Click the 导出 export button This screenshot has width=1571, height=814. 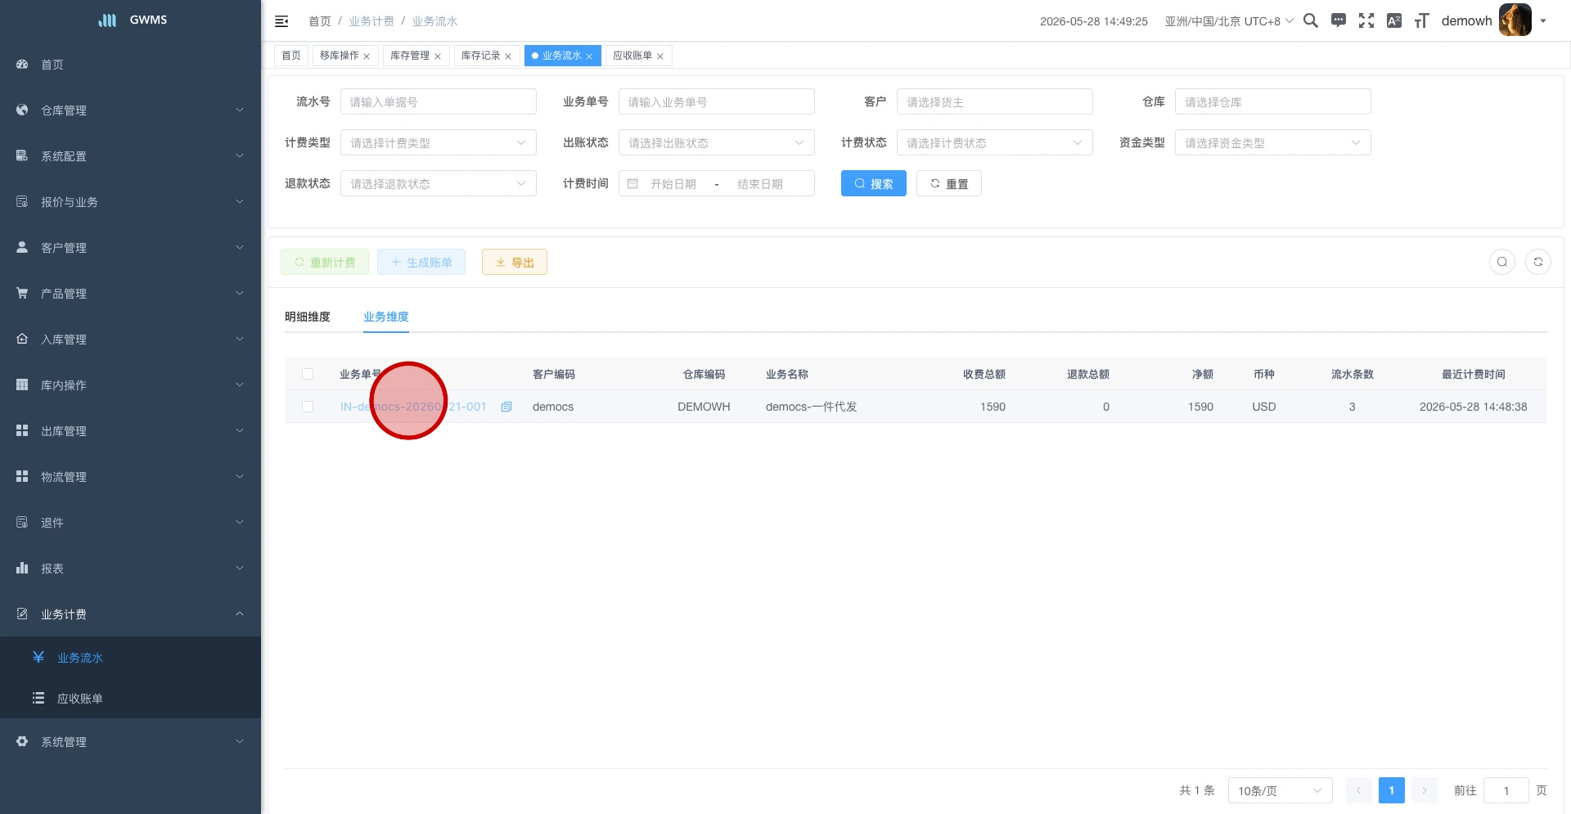click(515, 262)
